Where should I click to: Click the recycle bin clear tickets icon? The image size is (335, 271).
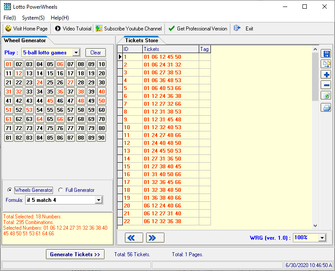point(326,96)
